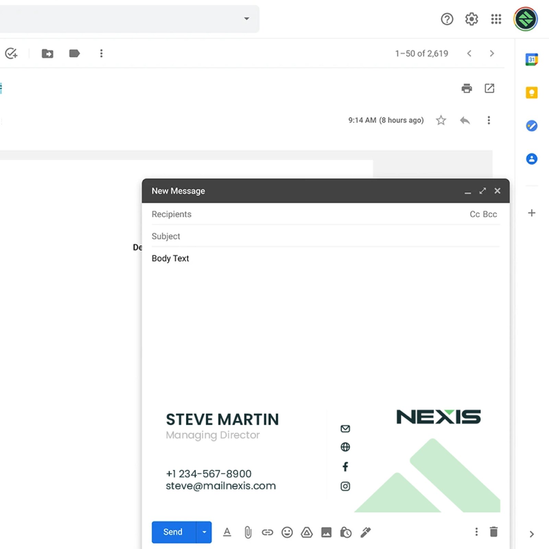The image size is (549, 549).
Task: Go to newer messages arrow
Action: [469, 54]
